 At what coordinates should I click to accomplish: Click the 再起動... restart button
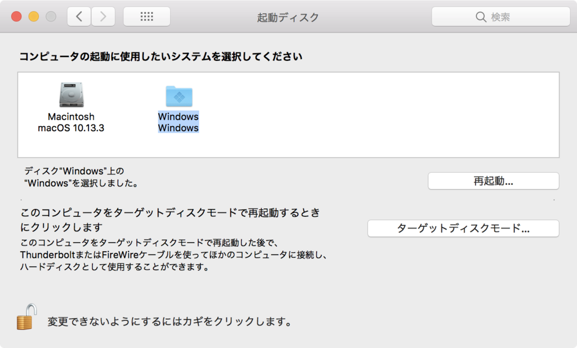(494, 181)
